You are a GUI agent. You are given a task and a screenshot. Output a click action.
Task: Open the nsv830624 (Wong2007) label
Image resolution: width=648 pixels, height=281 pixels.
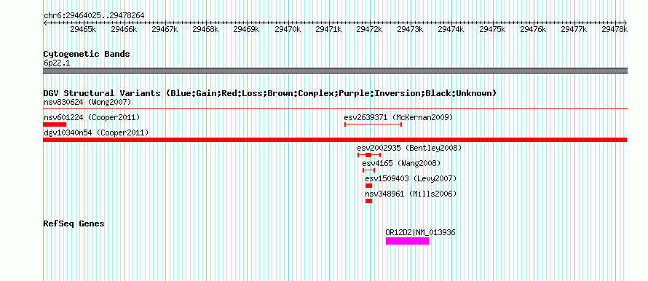(87, 102)
